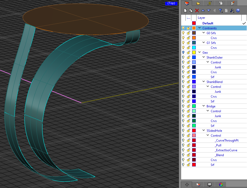Toggle ShankOuter layer light bulb
Viewport: 247px width, 188px height.
[x=183, y=57]
